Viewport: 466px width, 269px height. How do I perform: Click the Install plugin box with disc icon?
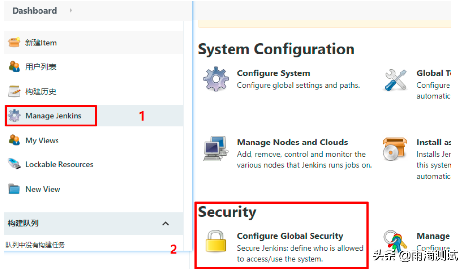coord(395,149)
